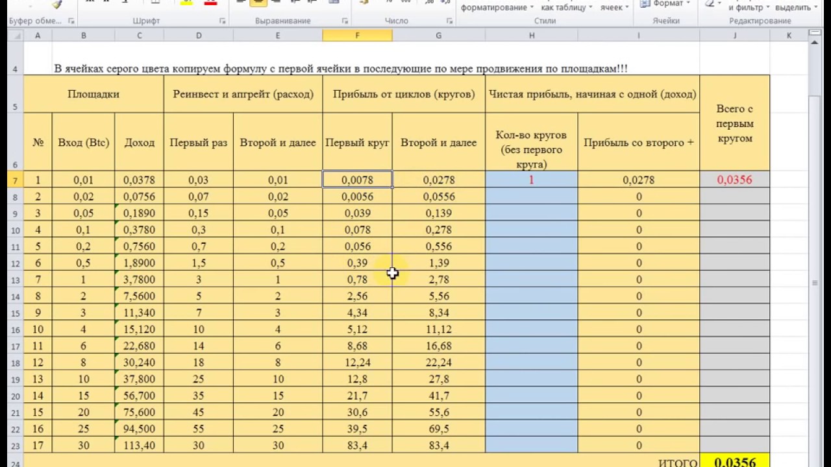Expand the стили ячеек dropdown
Viewport: 831px width, 467px height.
tap(627, 8)
